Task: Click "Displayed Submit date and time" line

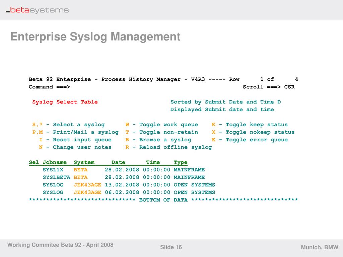Action: point(222,109)
